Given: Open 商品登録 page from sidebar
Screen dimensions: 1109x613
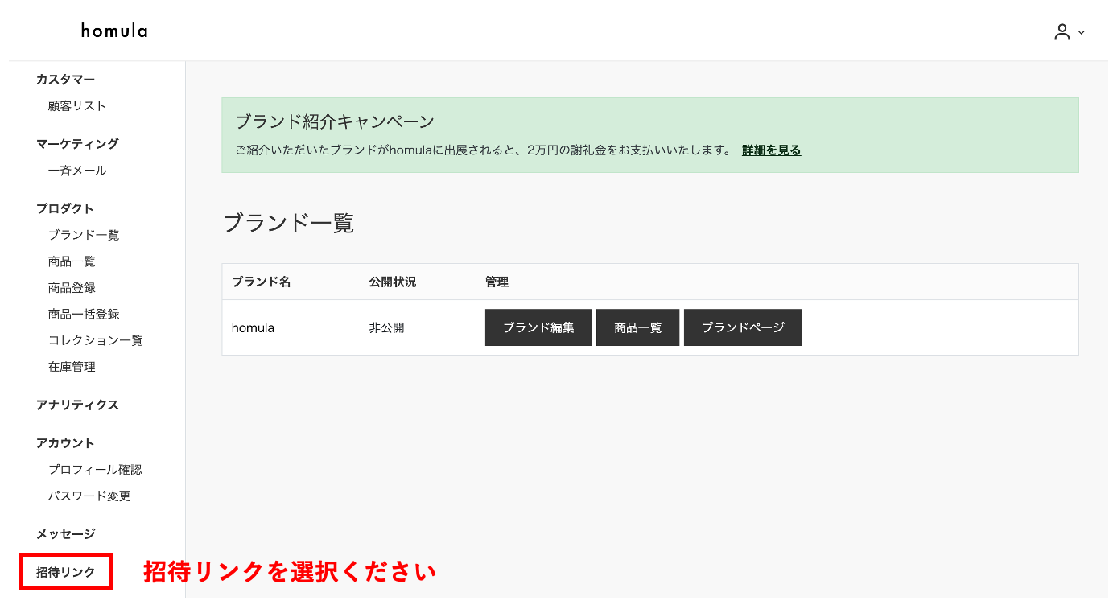Looking at the screenshot, I should coord(72,288).
